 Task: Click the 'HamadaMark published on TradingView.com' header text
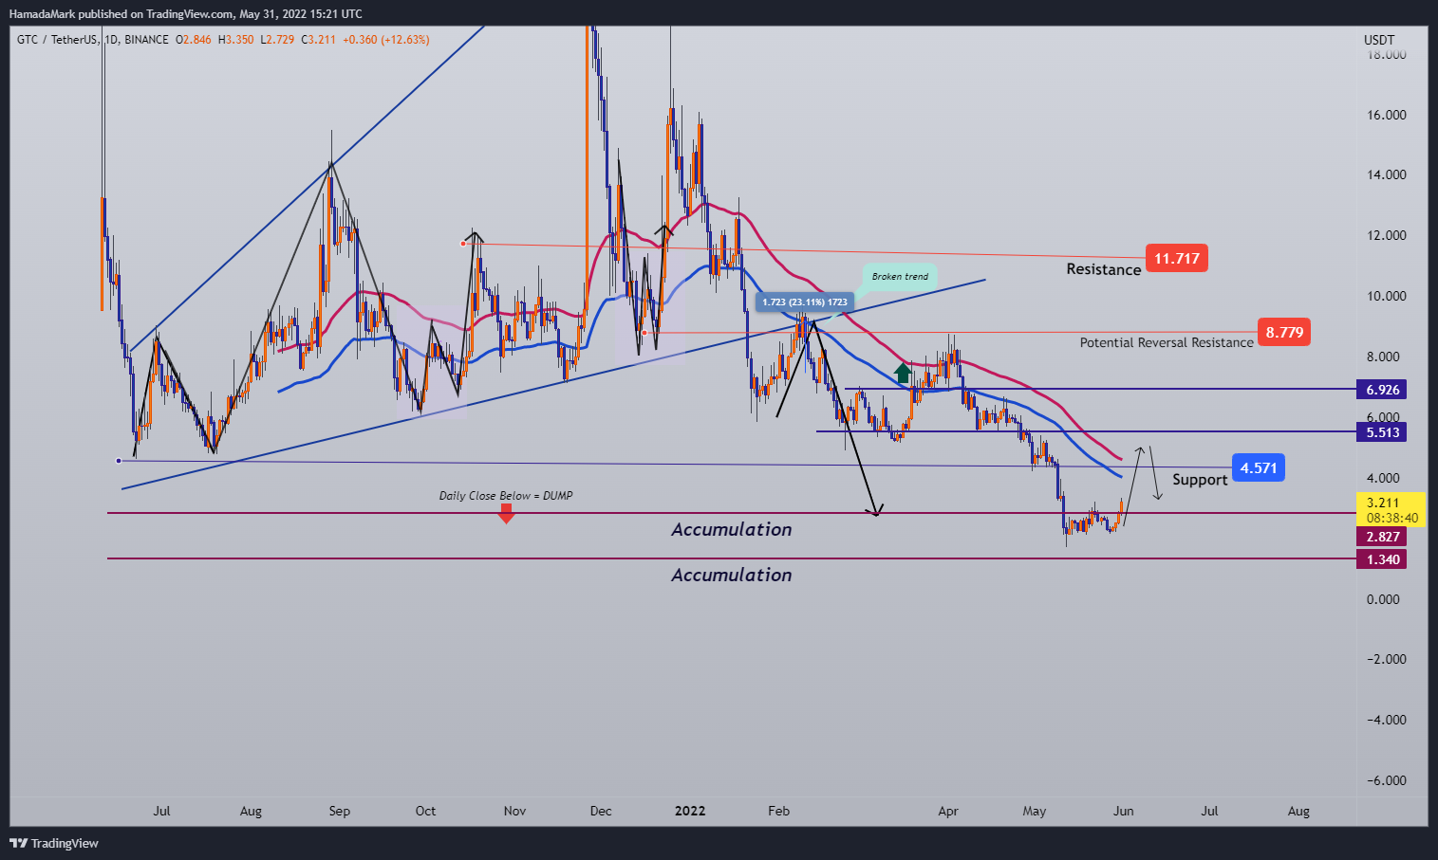click(x=121, y=14)
